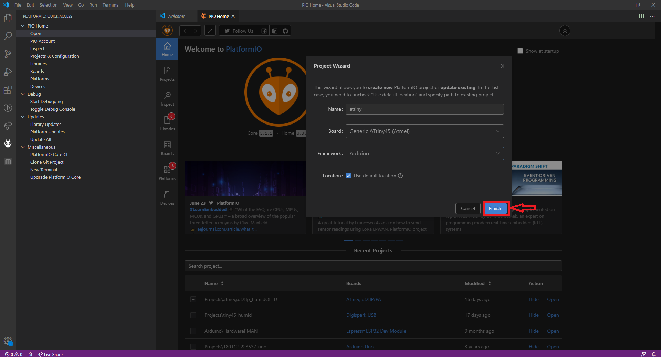Close the PIO Home tab
This screenshot has height=357, width=661.
(233, 16)
